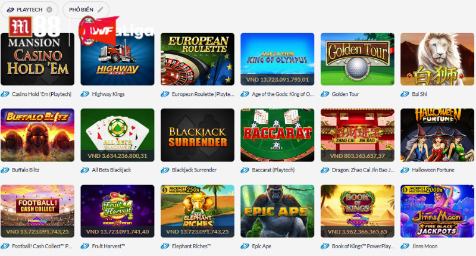The height and width of the screenshot is (256, 476).
Task: Click the Playtech icon beside Jinns Moon
Action: point(405,246)
